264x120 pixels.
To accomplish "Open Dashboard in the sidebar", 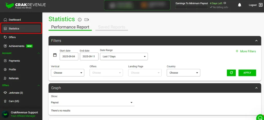I will (15, 20).
